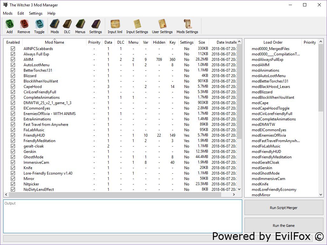Toggle the geralt-cloak mod checkbox
Image resolution: width=327 pixels, height=245 pixels.
[13, 146]
